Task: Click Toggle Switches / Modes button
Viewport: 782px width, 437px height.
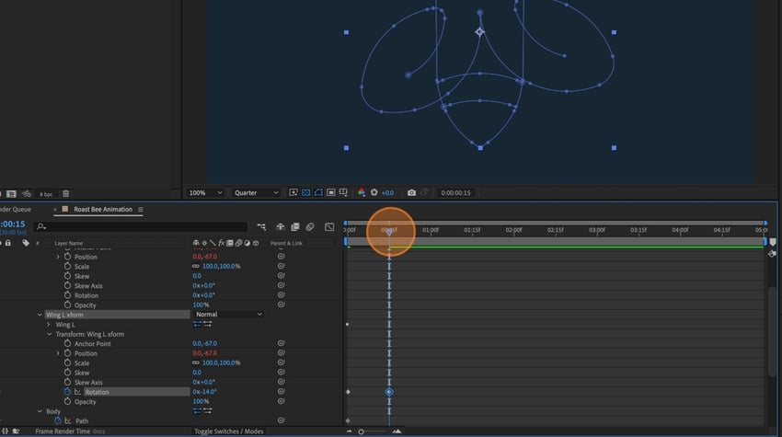Action: tap(229, 431)
